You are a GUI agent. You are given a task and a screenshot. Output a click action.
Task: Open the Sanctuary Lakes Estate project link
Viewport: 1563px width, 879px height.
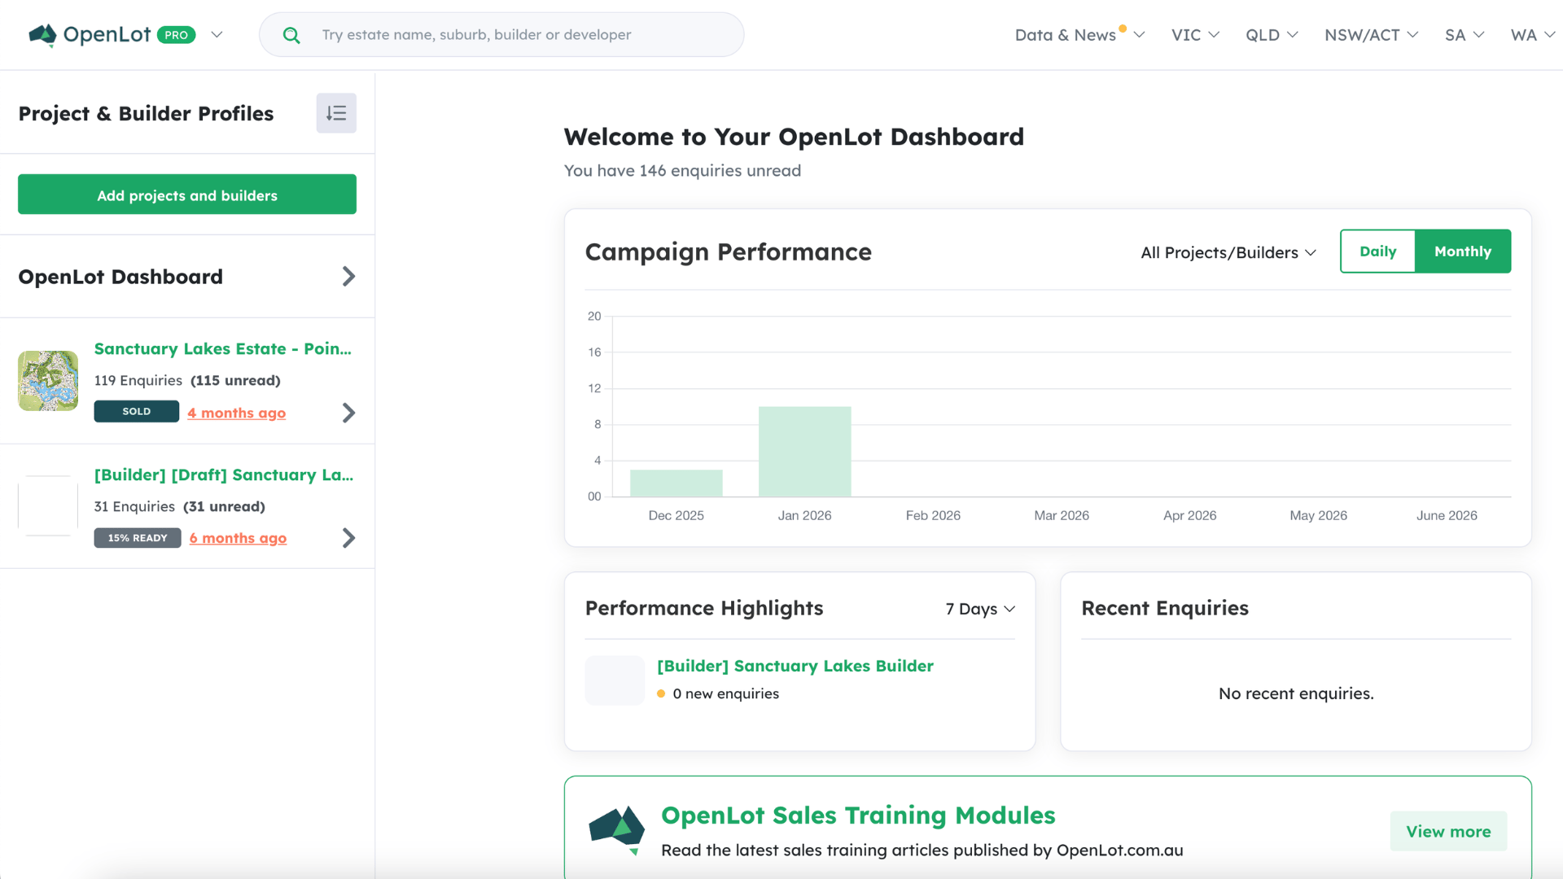223,348
